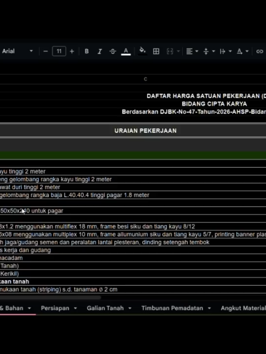Select the cell reading 'Kerikil)'
Screen dimensions: 266x354
133,274
